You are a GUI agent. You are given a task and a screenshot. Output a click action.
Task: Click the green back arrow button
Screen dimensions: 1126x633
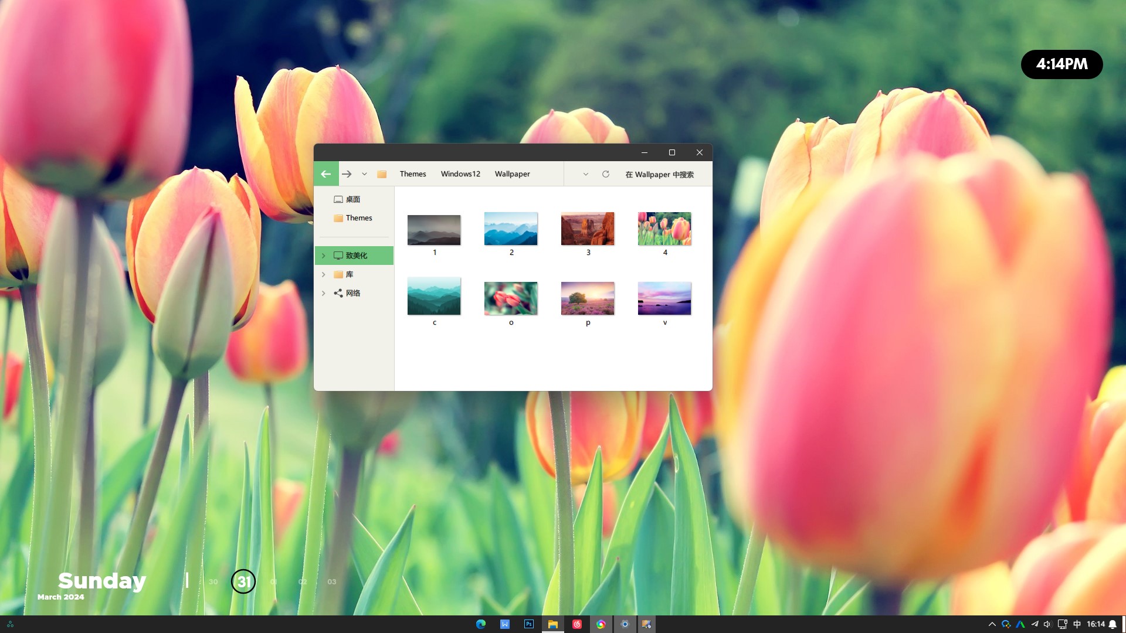coord(326,174)
